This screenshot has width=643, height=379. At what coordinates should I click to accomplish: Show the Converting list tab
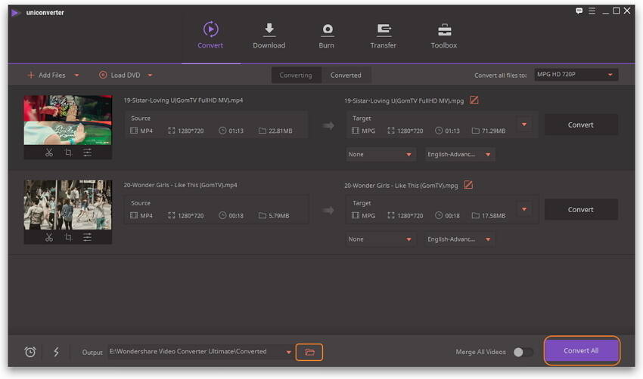coord(296,75)
